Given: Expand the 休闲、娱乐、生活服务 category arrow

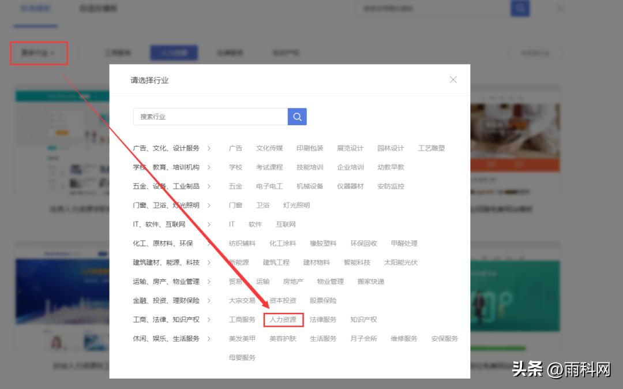Looking at the screenshot, I should [x=209, y=338].
